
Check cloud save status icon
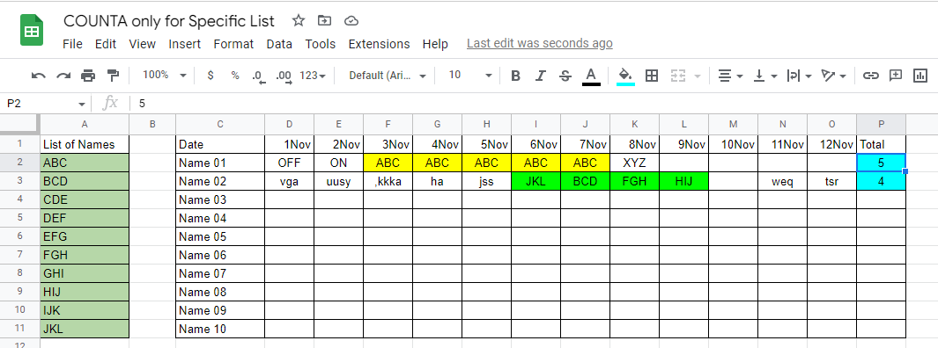click(351, 21)
